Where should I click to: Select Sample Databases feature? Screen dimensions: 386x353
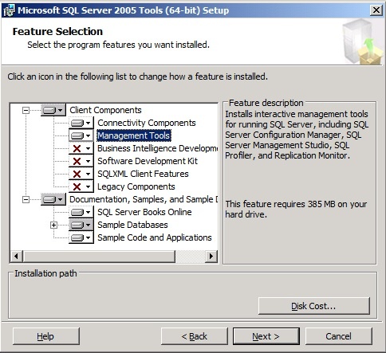click(132, 225)
